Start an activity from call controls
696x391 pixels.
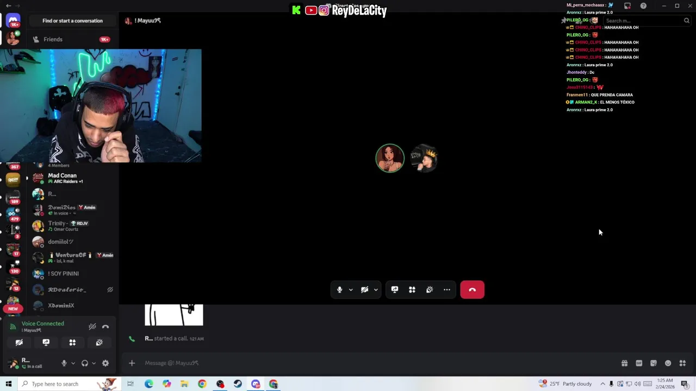[412, 289]
